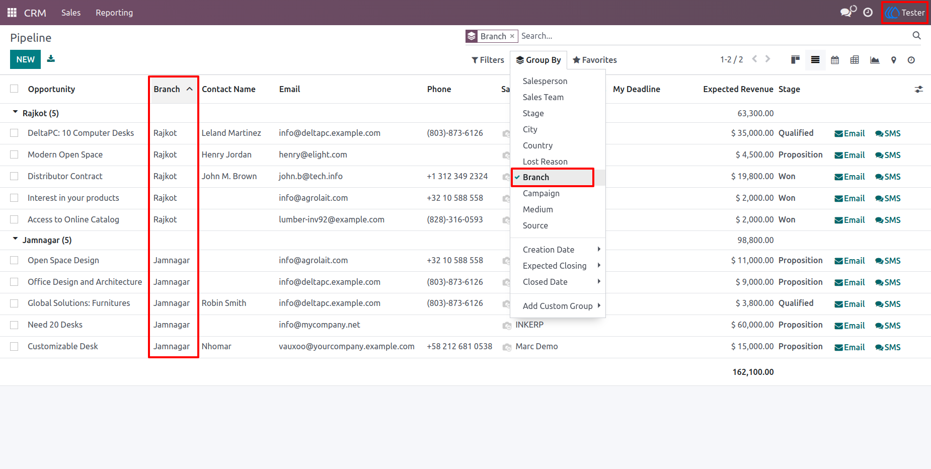Open the activities clock icon
This screenshot has height=469, width=931.
(x=868, y=13)
